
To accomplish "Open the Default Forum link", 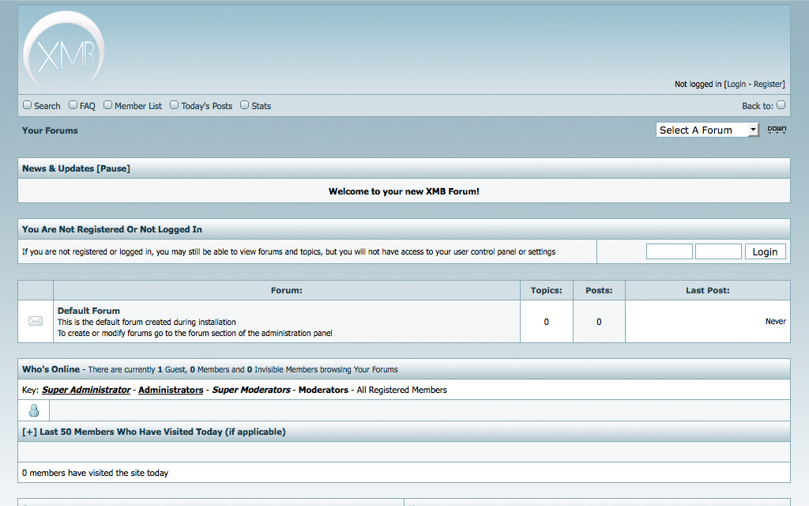I will [88, 311].
